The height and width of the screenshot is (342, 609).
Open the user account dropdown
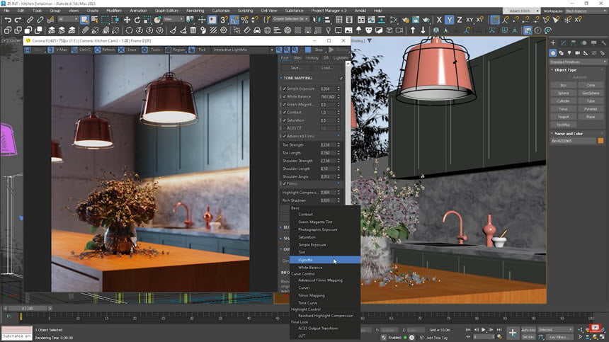click(x=522, y=11)
